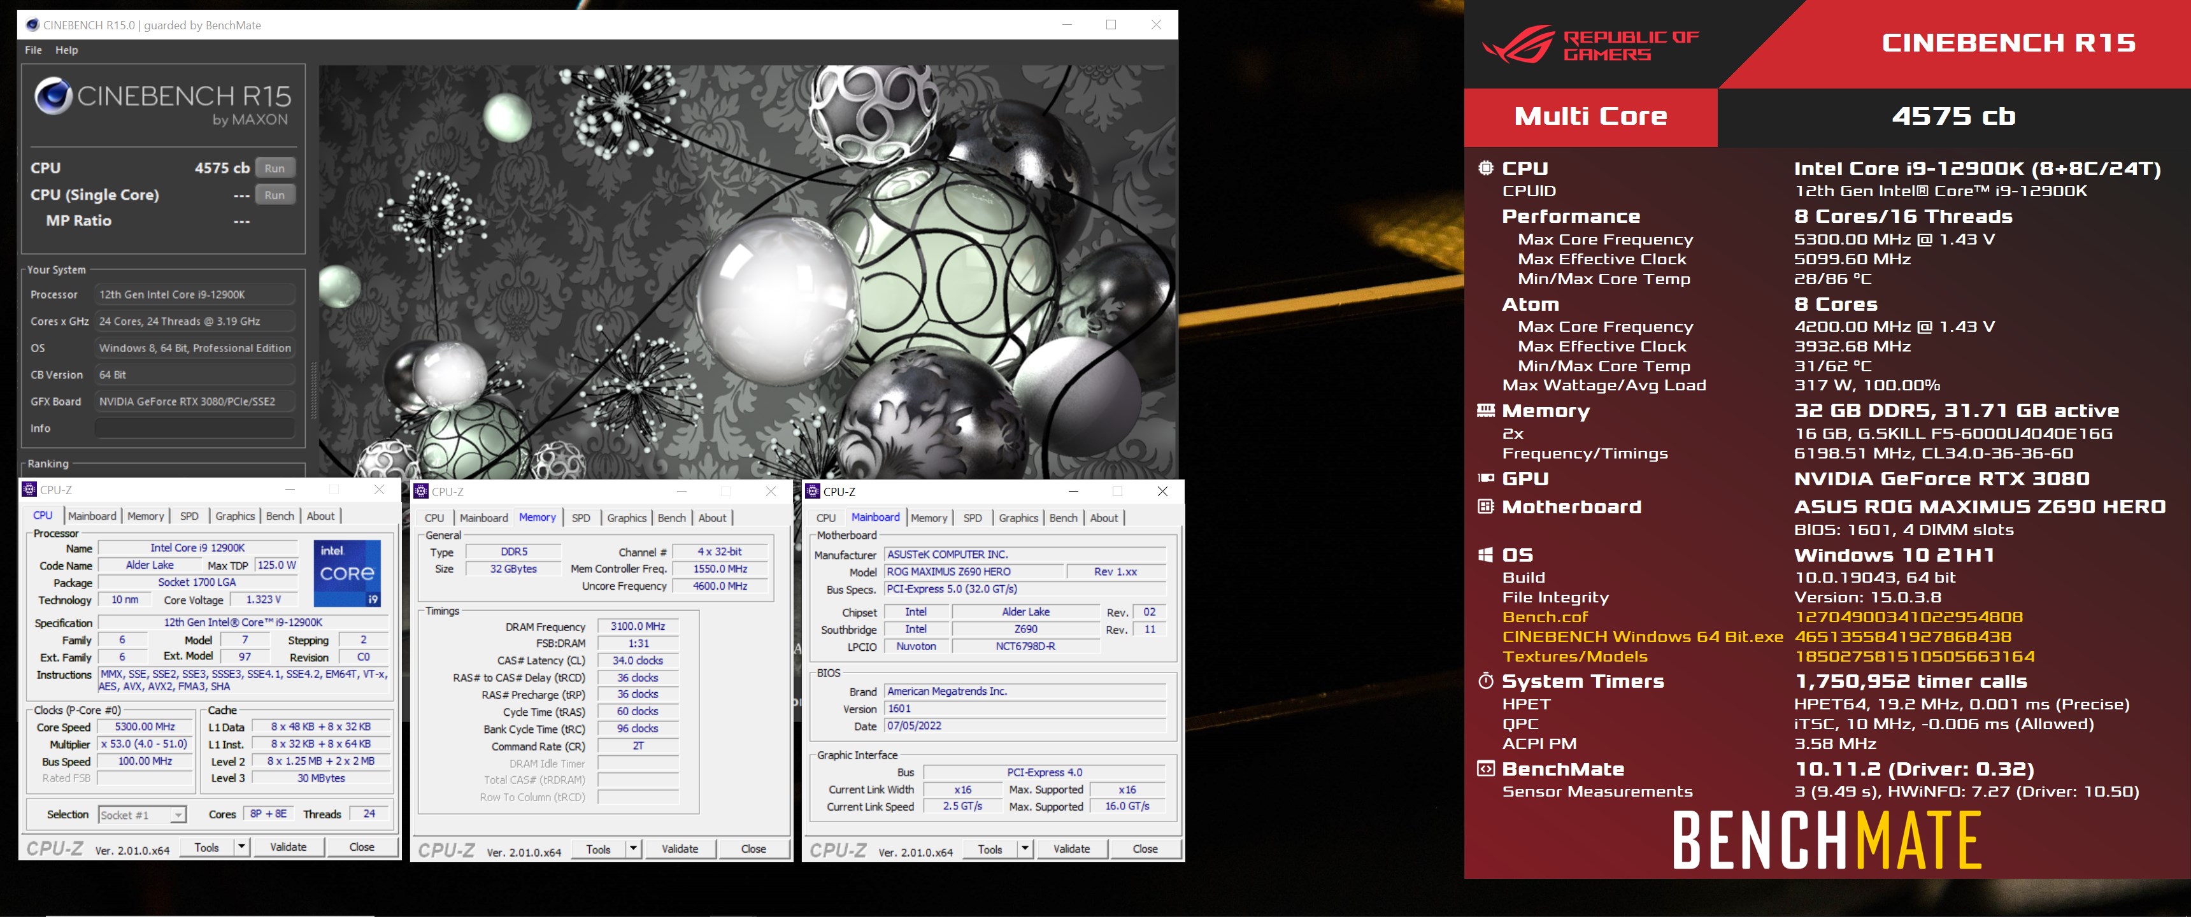Open Tools dropdown arrow in middle CPU-Z
2191x917 pixels.
(633, 849)
